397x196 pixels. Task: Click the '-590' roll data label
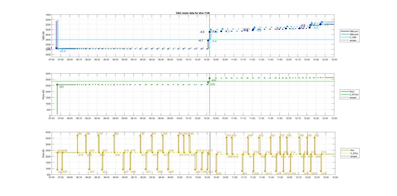tap(256, 174)
